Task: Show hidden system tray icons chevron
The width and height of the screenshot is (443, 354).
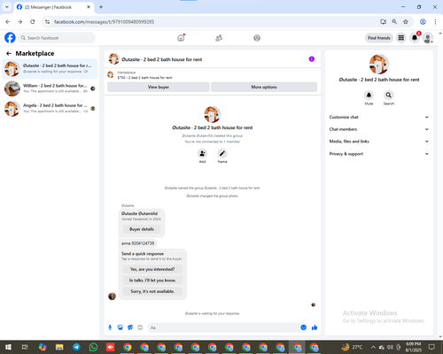Action: [x=373, y=347]
